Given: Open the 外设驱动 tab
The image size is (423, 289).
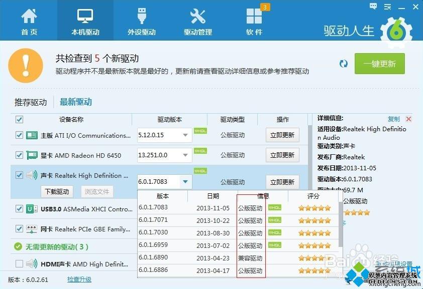Looking at the screenshot, I should coord(142,22).
